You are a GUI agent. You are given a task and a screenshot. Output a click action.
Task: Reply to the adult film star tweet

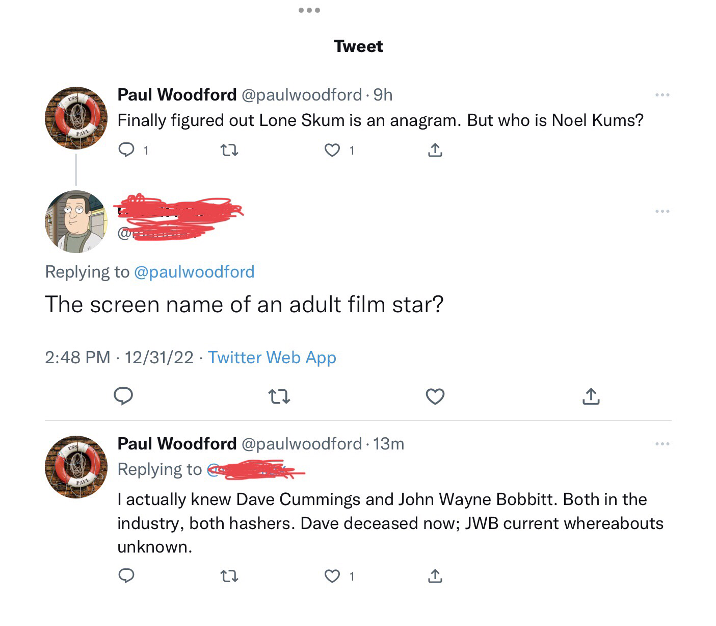pyautogui.click(x=123, y=396)
